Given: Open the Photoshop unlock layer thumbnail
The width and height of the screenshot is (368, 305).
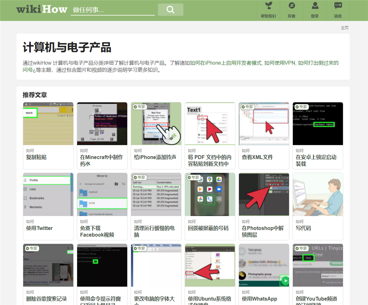Looking at the screenshot, I should click(x=264, y=194).
